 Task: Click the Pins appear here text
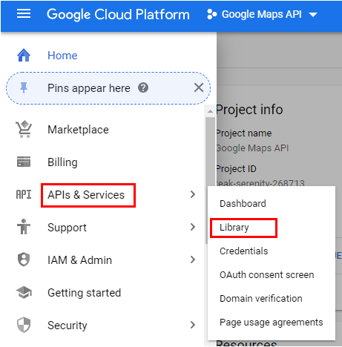89,88
